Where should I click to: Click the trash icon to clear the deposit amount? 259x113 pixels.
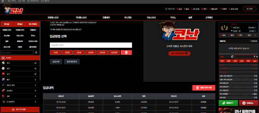click(x=126, y=52)
